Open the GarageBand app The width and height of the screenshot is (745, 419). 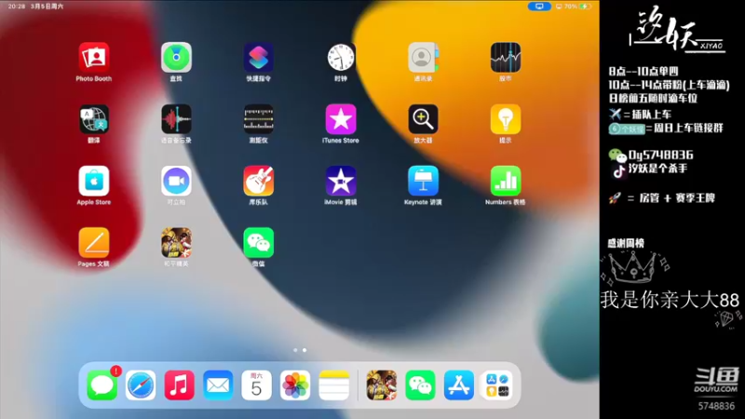click(259, 181)
